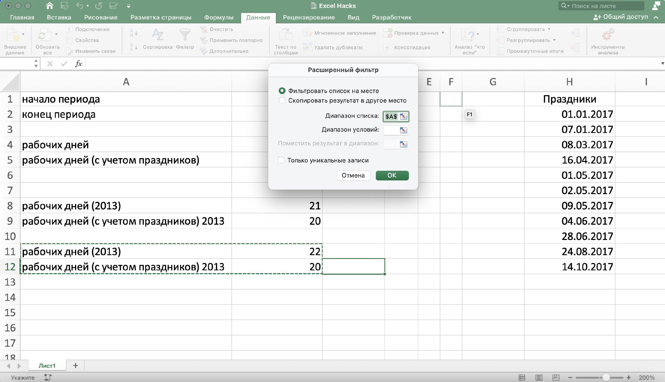Viewport: 665px width, 382px height.
Task: Open Обновить все dropdown arrow
Action: point(56,34)
